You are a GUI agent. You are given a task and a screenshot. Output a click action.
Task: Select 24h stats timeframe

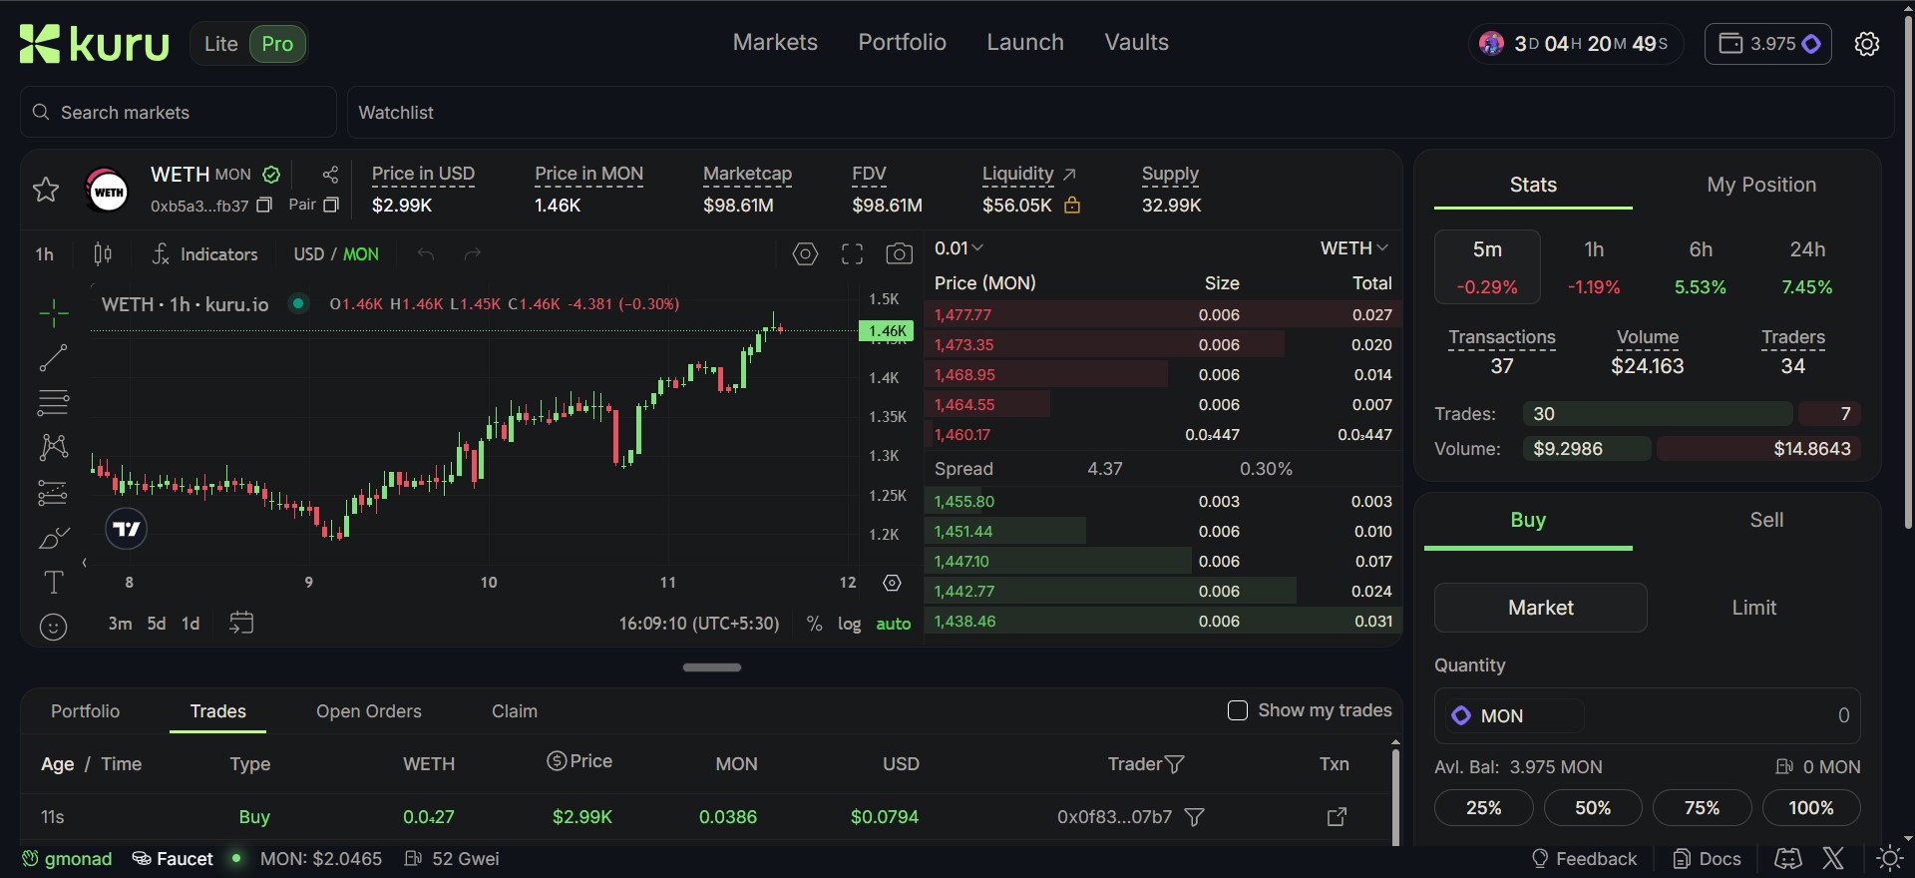pyautogui.click(x=1807, y=267)
